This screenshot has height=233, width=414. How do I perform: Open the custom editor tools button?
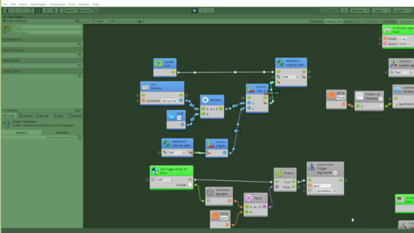point(54,10)
